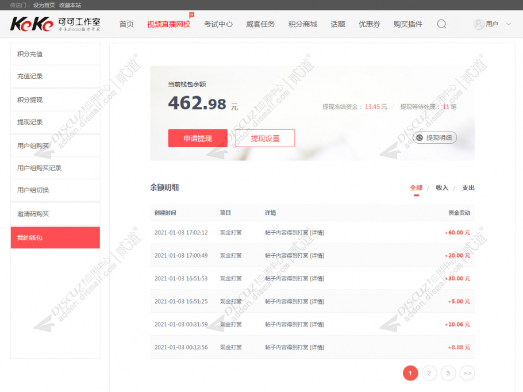
Task: Open 话题 nav item
Action: click(x=338, y=24)
